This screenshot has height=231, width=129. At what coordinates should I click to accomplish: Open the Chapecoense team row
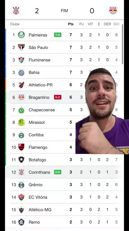64,110
